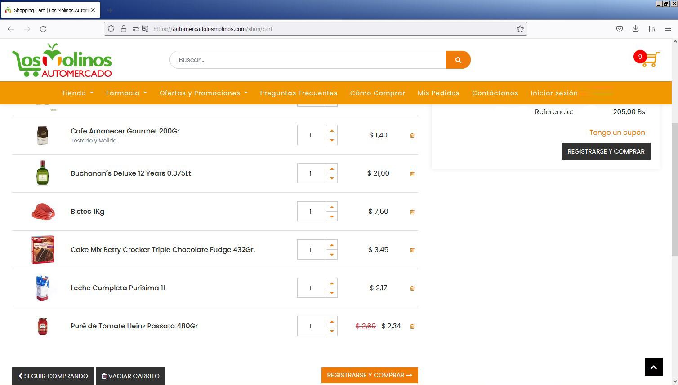This screenshot has height=385, width=678.
Task: Increase Cake Mix Betty Crocker quantity
Action: pos(332,245)
